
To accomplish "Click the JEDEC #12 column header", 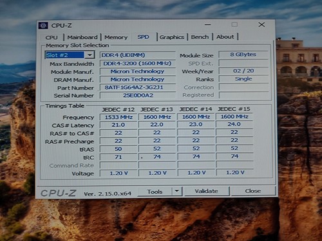I will (118, 110).
